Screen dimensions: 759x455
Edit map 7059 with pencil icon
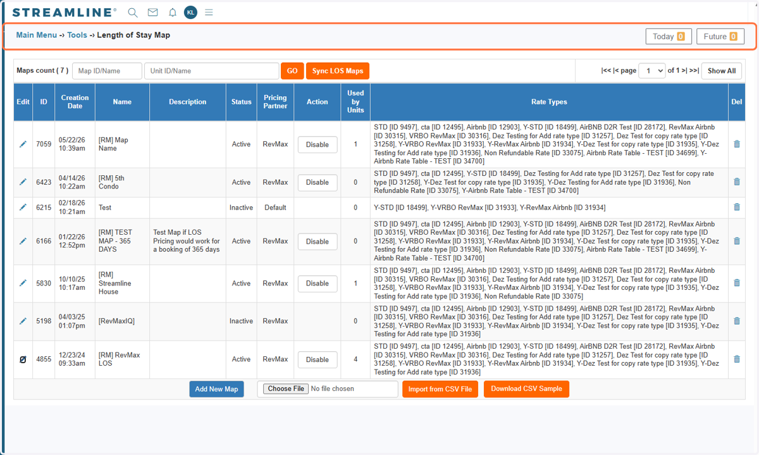click(23, 144)
